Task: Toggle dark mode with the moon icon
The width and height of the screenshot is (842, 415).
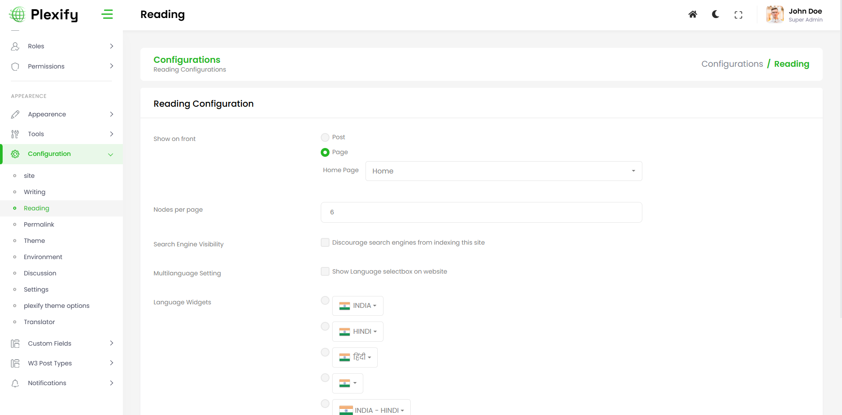Action: pyautogui.click(x=715, y=14)
